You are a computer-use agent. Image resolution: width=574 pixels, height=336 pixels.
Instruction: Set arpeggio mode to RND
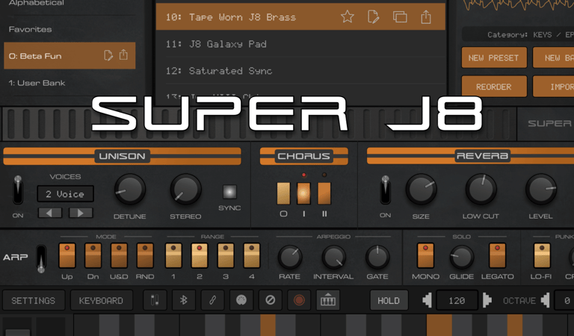[x=145, y=255]
